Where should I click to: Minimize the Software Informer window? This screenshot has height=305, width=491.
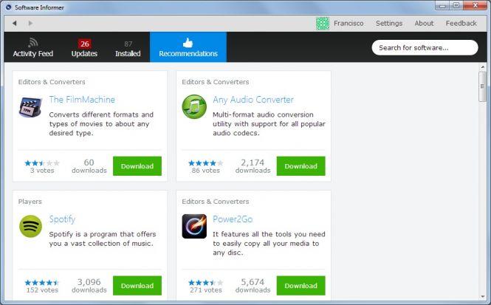click(x=442, y=5)
